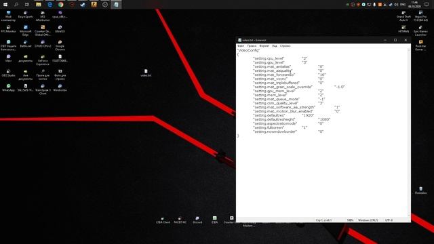Image resolution: width=434 pixels, height=244 pixels.
Task: Select the video.txt file on the desktop
Action: (x=146, y=73)
